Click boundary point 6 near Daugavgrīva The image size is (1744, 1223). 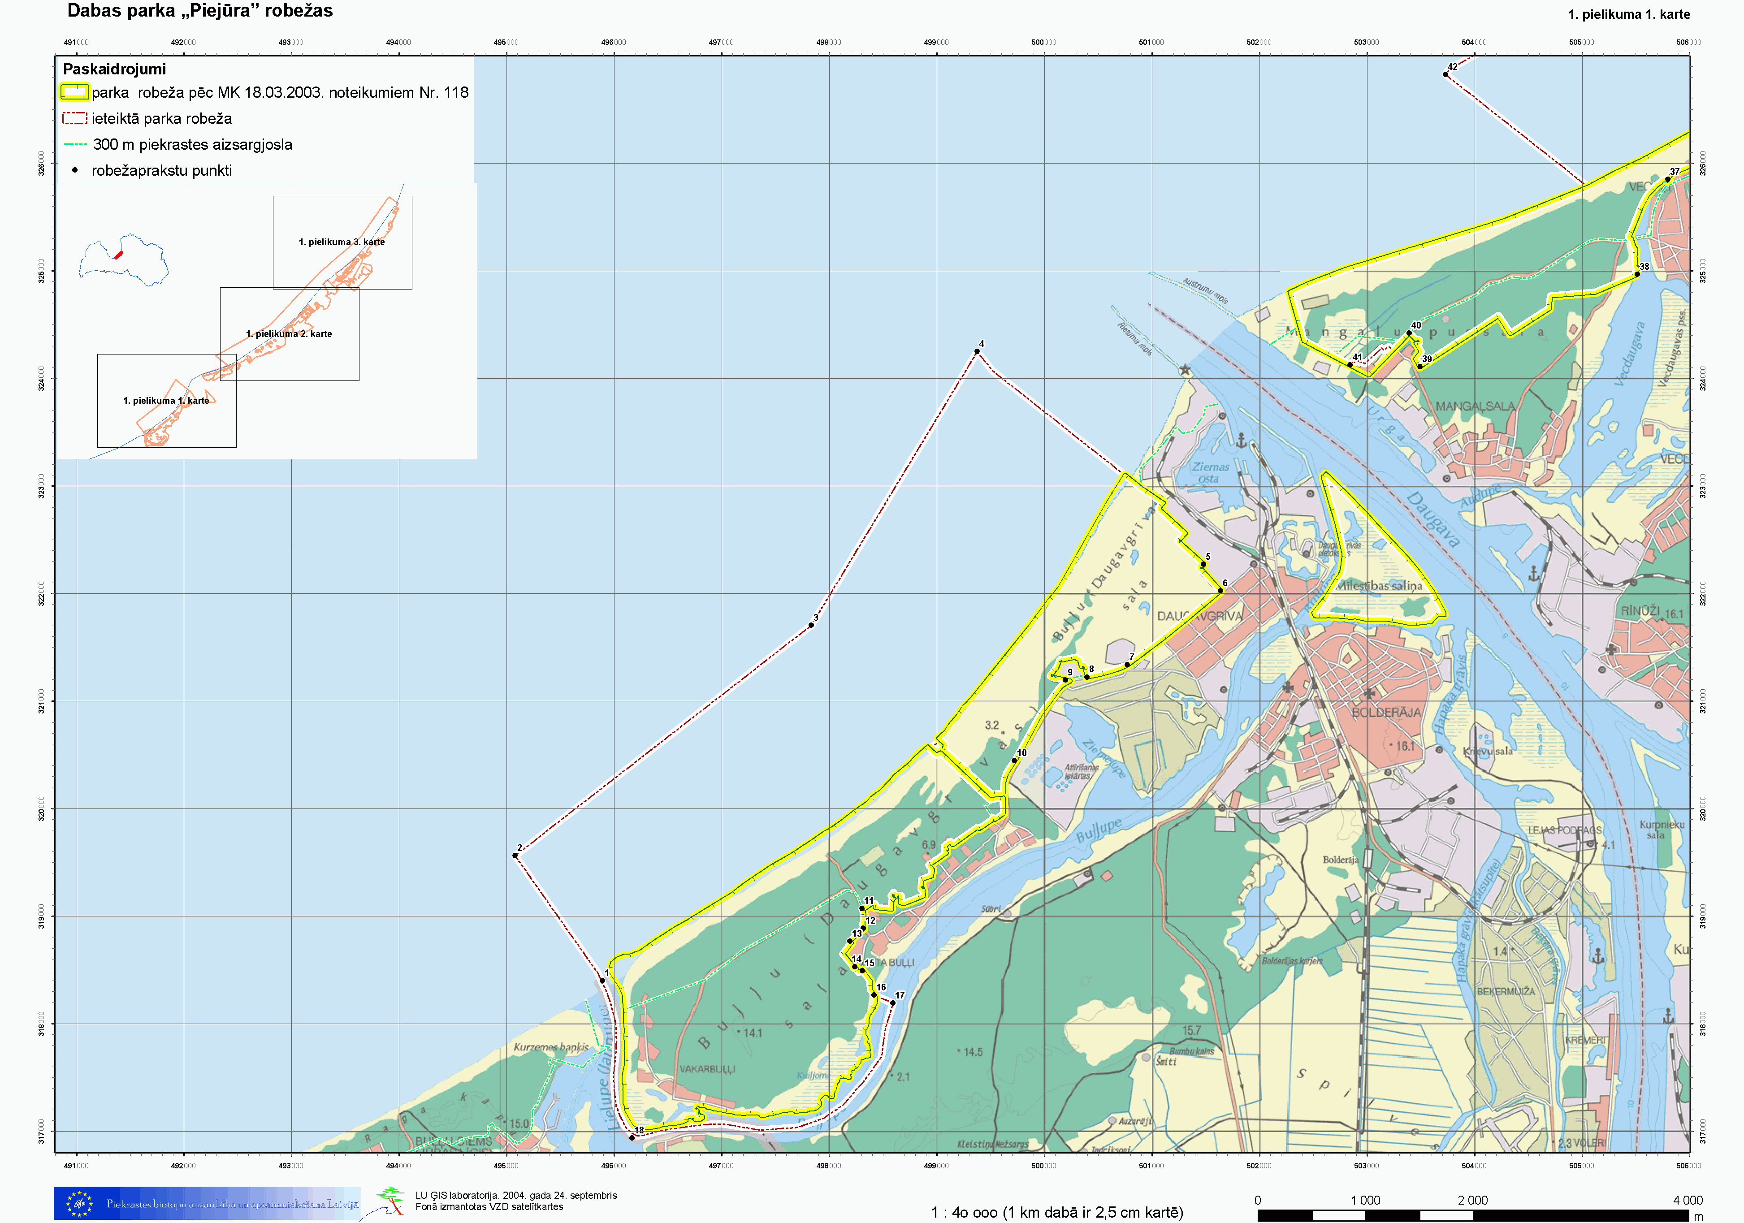point(1220,590)
